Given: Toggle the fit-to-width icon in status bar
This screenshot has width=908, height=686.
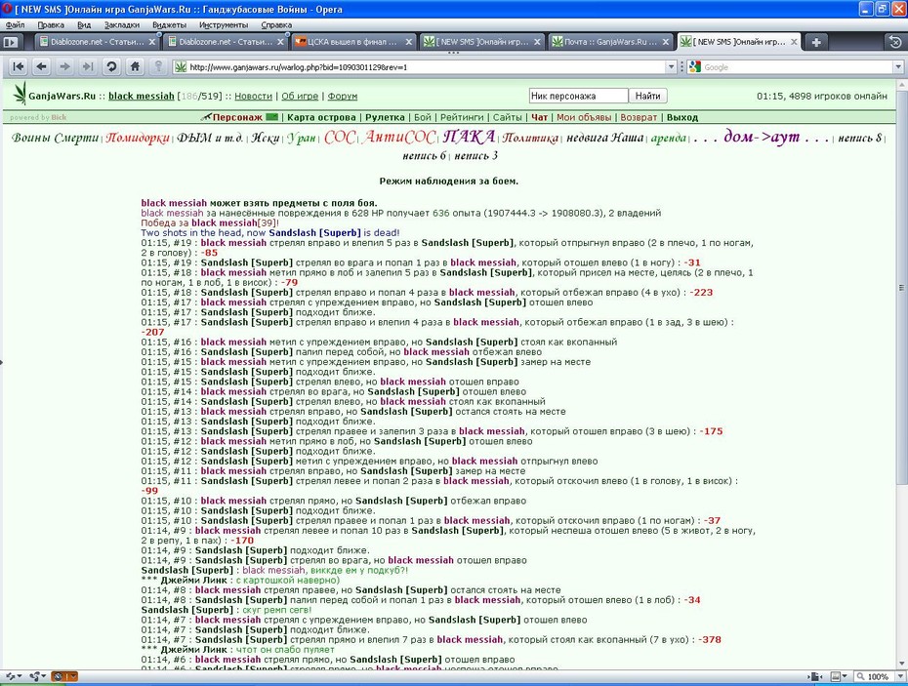Looking at the screenshot, I should coord(815,676).
